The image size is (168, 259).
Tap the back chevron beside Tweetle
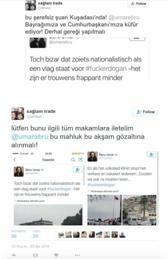click(x=15, y=160)
